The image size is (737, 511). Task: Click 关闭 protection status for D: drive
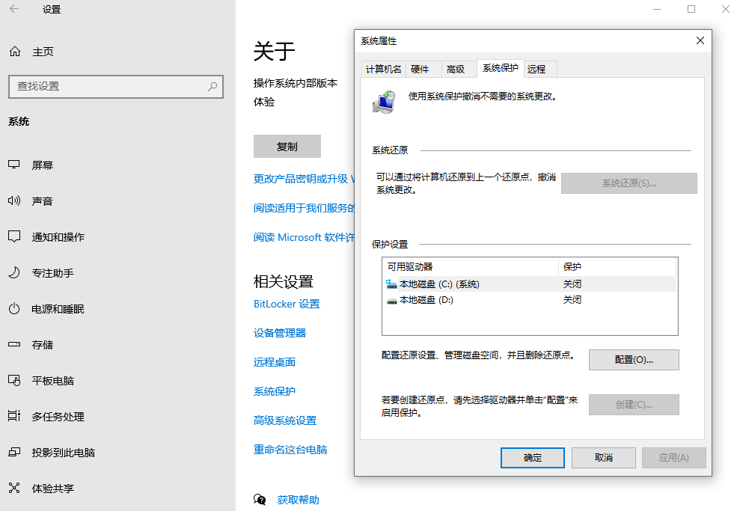coord(572,300)
